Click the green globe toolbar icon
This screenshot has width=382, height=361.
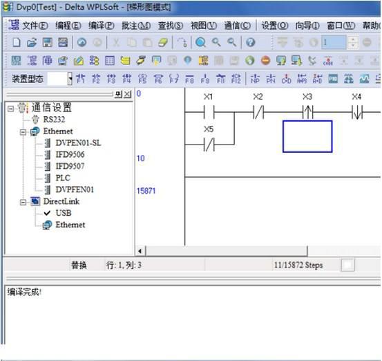pos(249,60)
